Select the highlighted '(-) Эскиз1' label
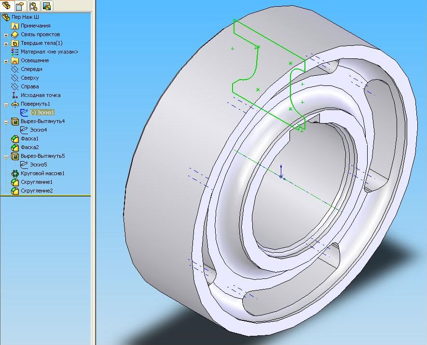The image size is (427, 345). coord(42,112)
